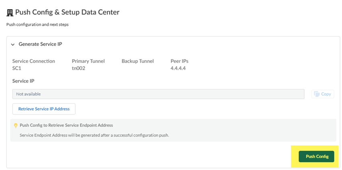Collapse the Generate Service IP section

(13, 44)
